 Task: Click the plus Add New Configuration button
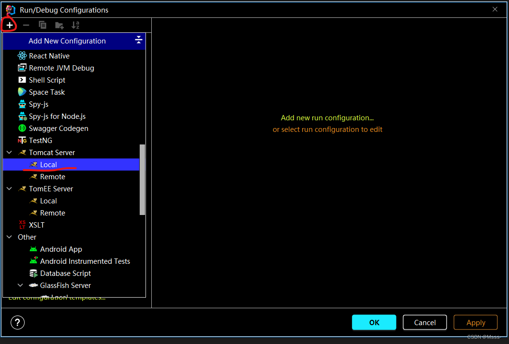coord(9,25)
